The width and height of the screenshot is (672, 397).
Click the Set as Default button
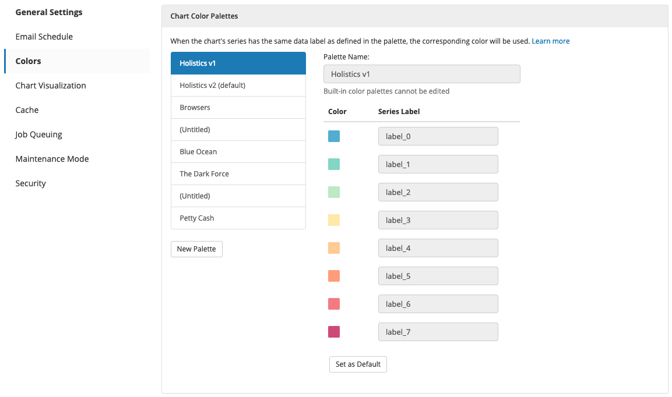[358, 364]
